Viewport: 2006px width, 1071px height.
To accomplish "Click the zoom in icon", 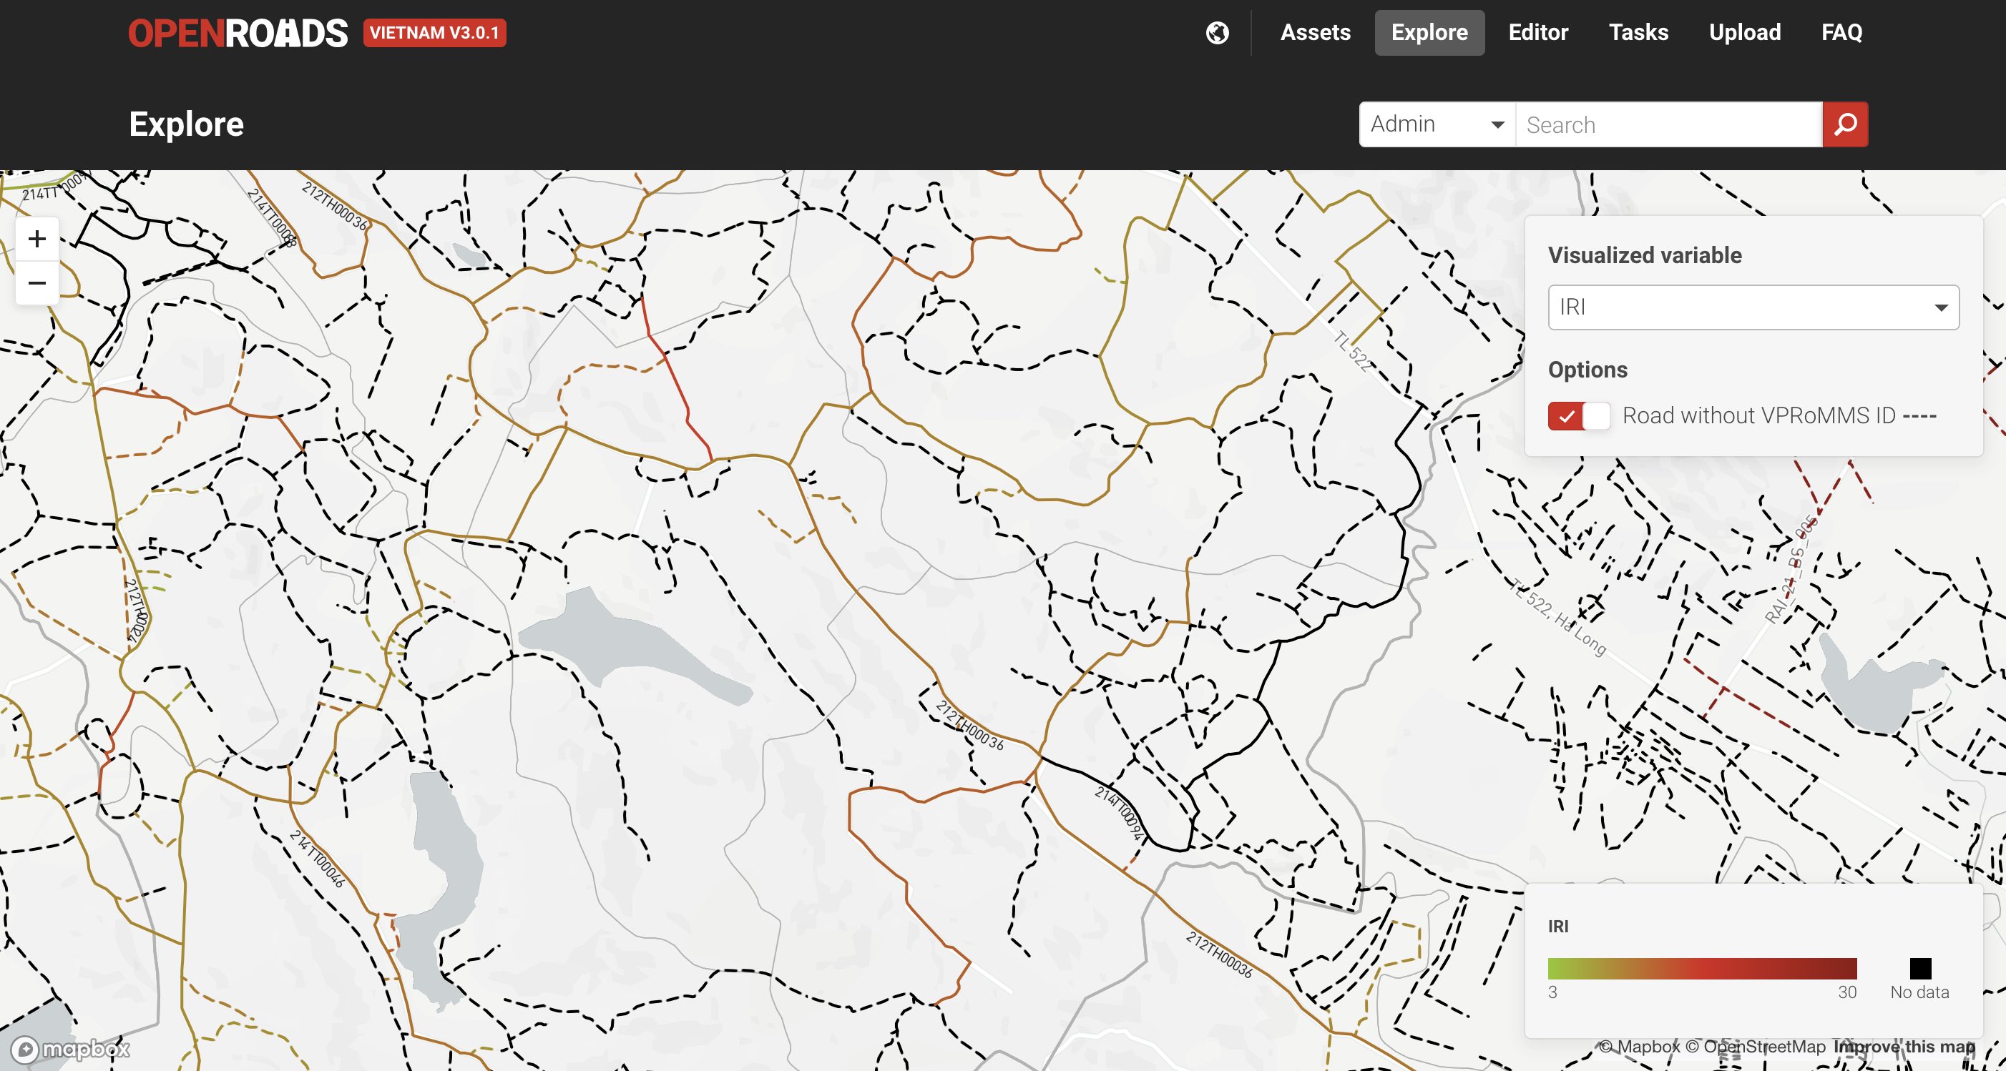I will point(36,239).
